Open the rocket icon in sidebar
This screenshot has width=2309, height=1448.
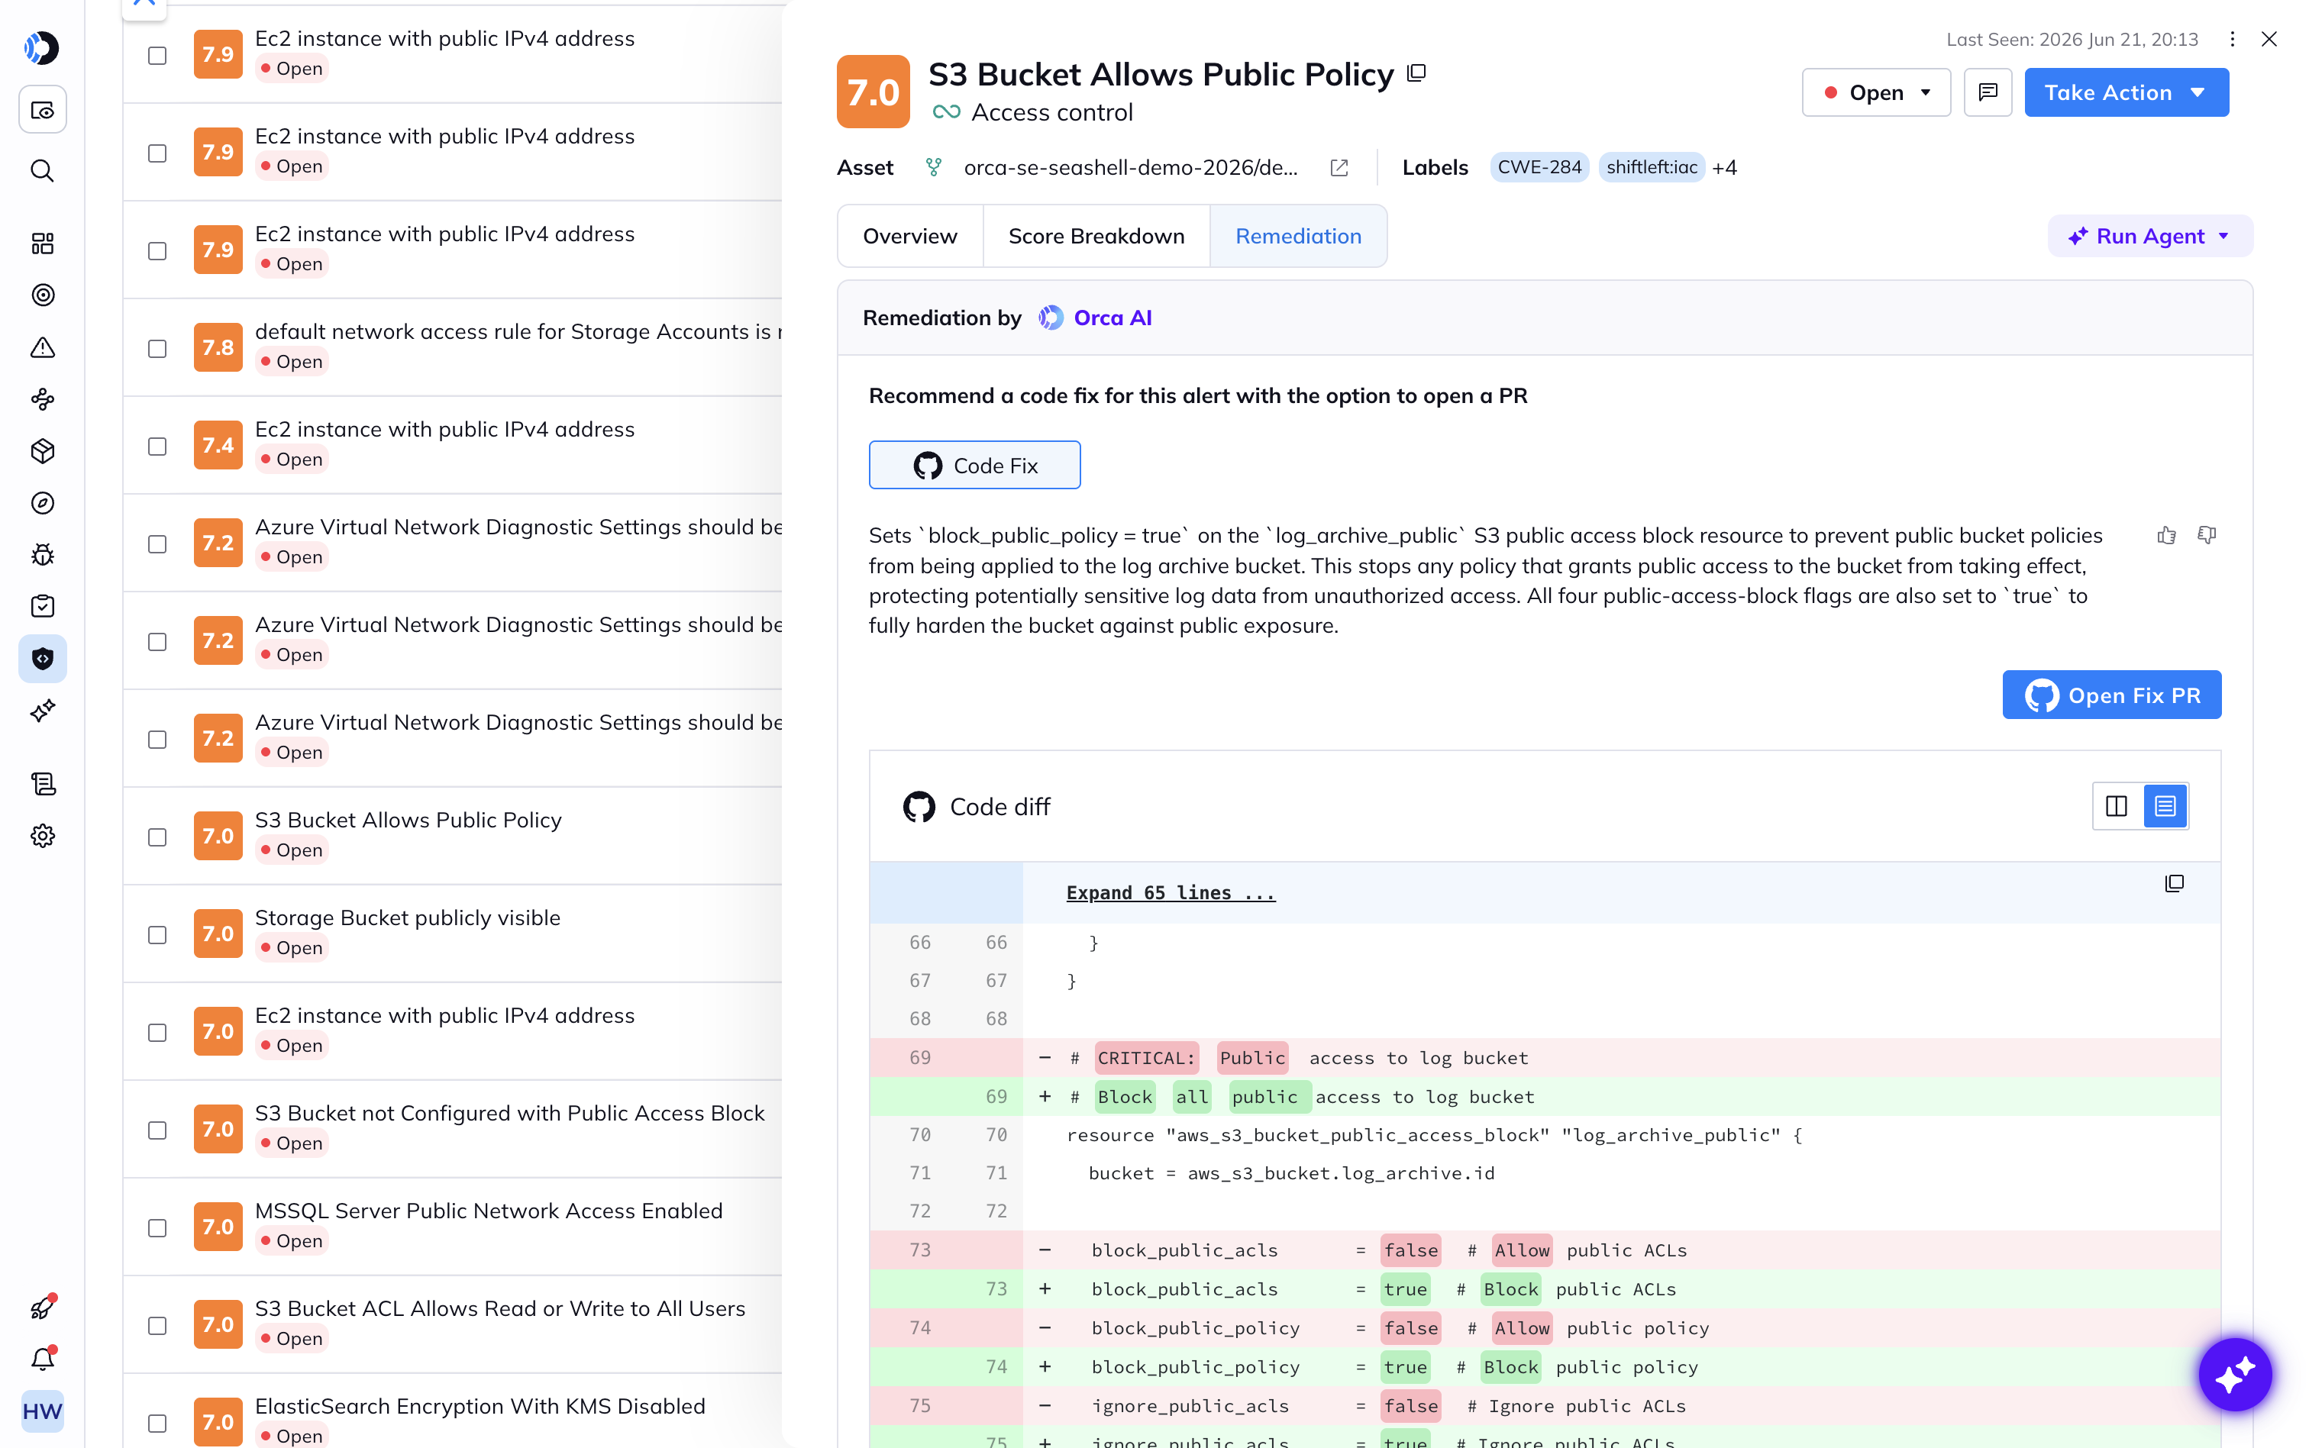point(42,1308)
